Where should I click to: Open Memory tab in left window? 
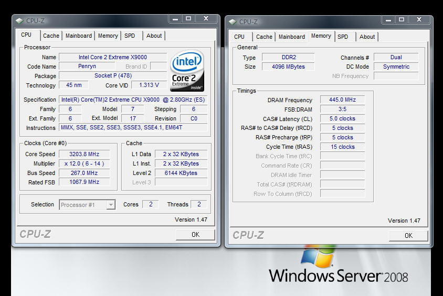(108, 36)
